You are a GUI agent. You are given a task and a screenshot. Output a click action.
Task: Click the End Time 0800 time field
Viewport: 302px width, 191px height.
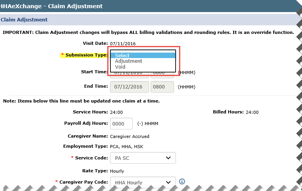tap(162, 87)
